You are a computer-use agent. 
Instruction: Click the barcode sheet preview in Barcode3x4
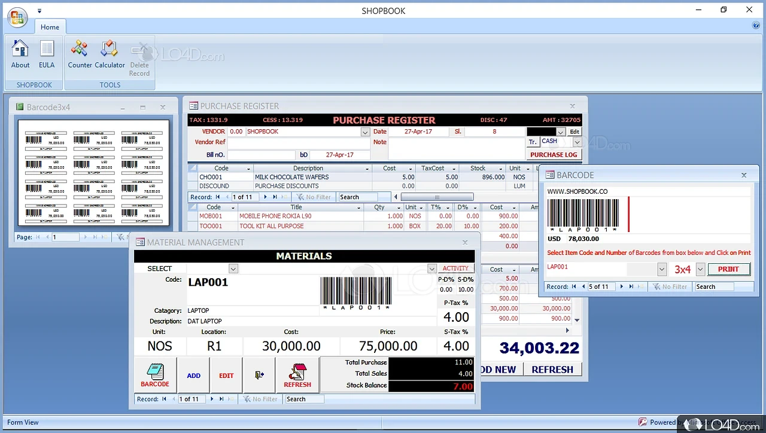pyautogui.click(x=93, y=173)
